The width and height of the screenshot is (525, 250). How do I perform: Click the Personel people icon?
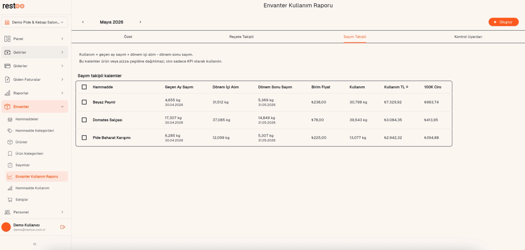point(7,212)
